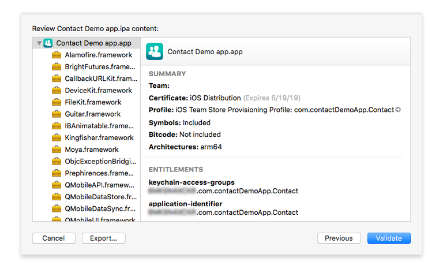Select the Kingfisher.framework toolbox icon
This screenshot has height=280, width=443.
[57, 138]
